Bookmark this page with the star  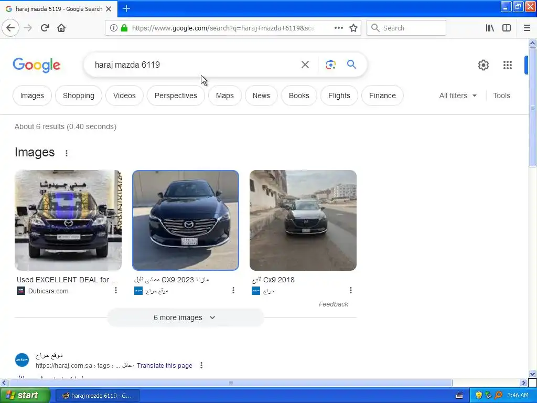coord(353,28)
